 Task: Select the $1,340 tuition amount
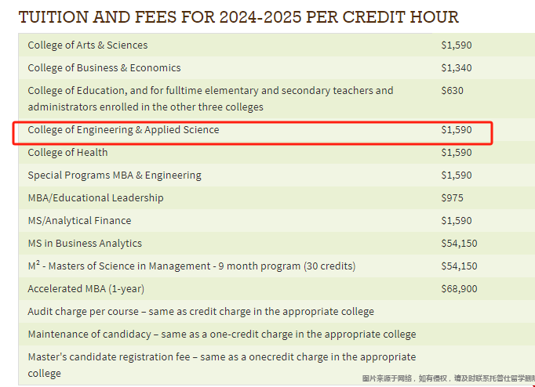[x=457, y=68]
